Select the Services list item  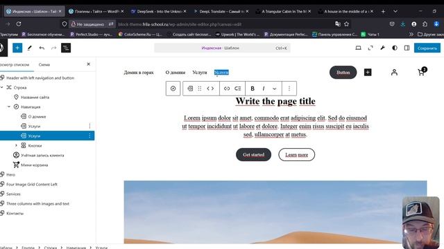coord(13,194)
